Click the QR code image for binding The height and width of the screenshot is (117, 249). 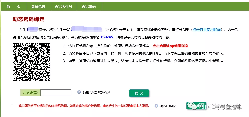(32, 62)
